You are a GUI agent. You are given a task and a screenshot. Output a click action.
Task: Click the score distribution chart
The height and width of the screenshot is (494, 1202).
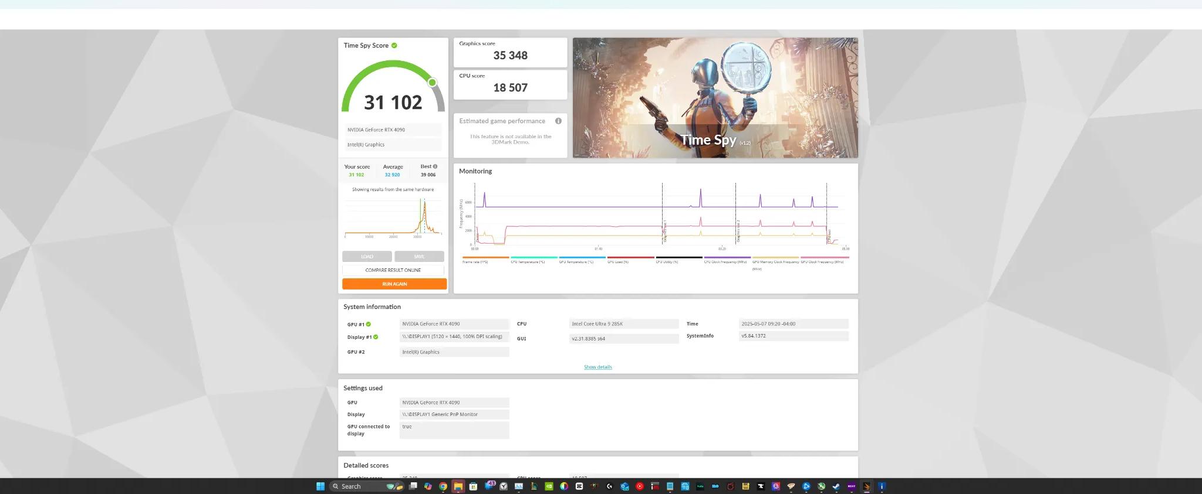tap(393, 217)
